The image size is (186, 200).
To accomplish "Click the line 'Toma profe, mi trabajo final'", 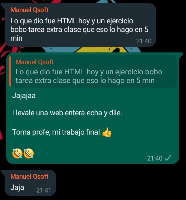I will [x=56, y=132].
